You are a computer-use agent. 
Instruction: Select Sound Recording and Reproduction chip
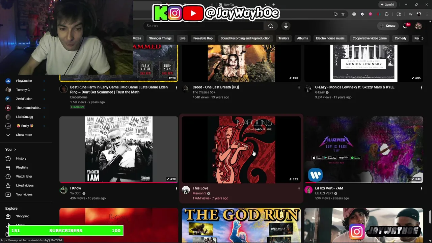(245, 38)
